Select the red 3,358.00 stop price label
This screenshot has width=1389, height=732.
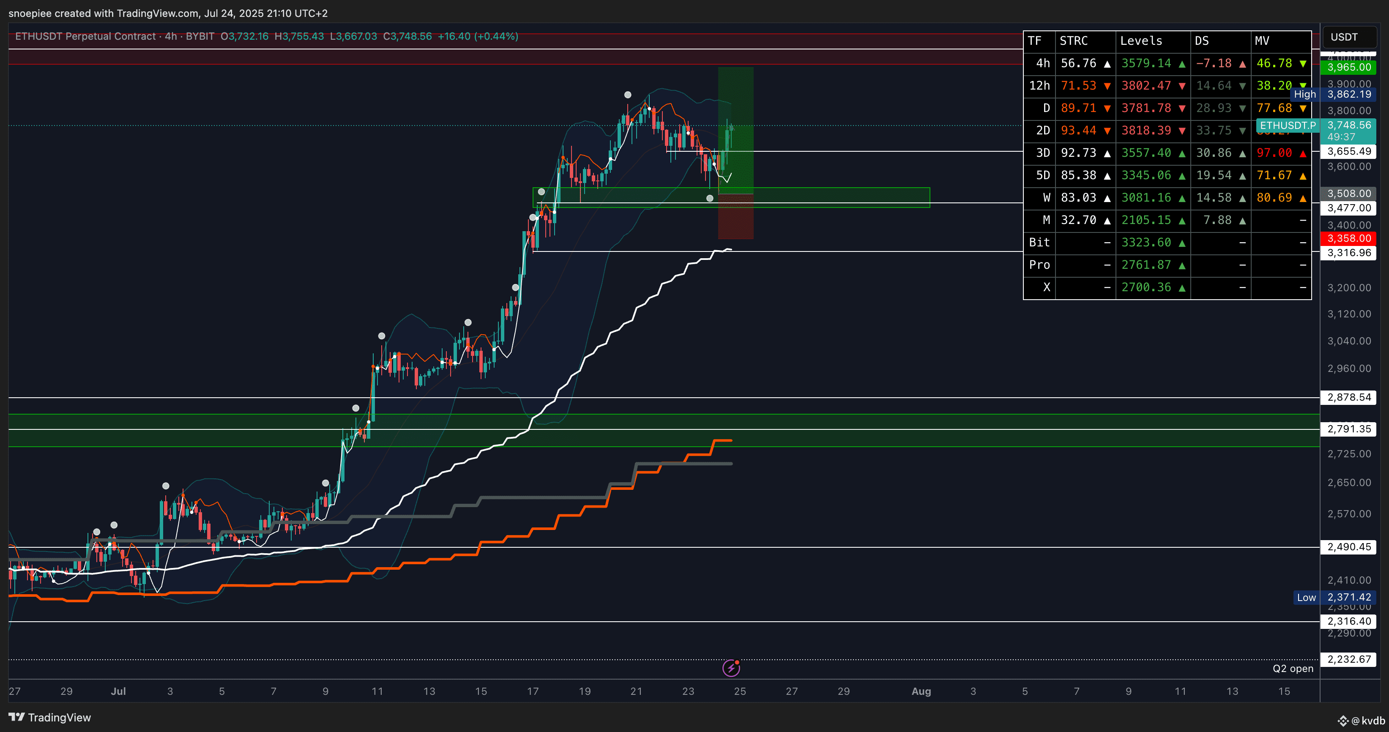pos(1348,238)
